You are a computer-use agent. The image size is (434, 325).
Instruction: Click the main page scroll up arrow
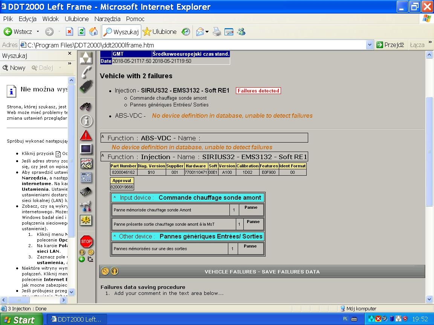coord(429,55)
